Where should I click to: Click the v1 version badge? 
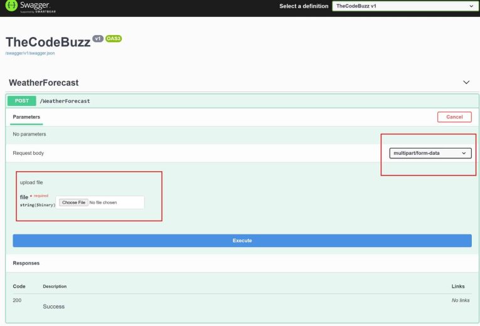pos(98,39)
